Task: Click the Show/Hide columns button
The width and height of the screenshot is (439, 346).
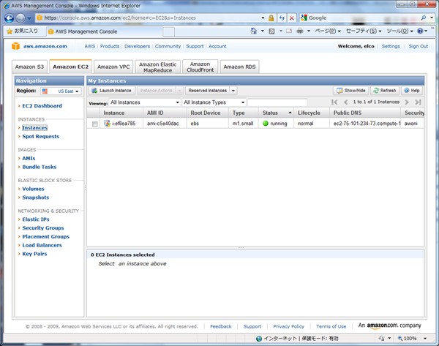Action: pyautogui.click(x=350, y=91)
